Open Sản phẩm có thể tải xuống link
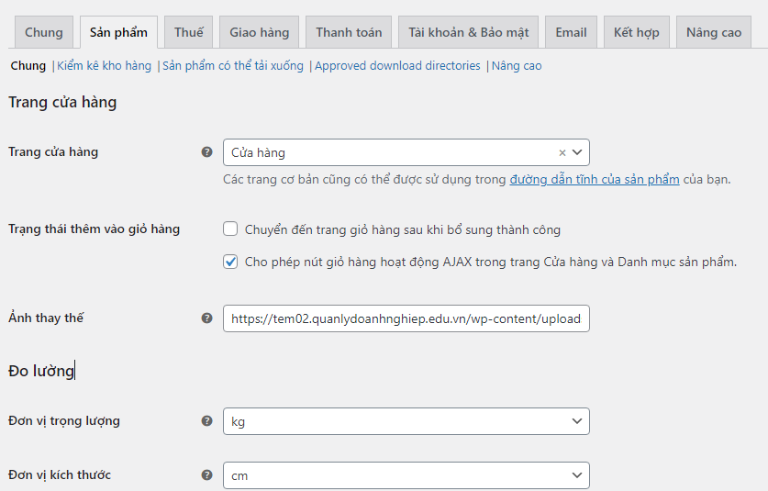 pos(233,66)
